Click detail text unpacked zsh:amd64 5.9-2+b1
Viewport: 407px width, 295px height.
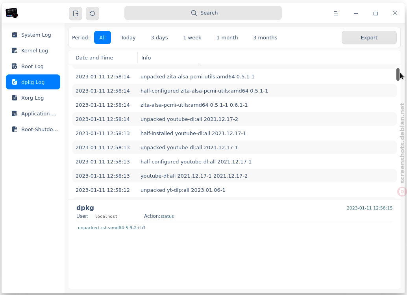tap(112, 228)
